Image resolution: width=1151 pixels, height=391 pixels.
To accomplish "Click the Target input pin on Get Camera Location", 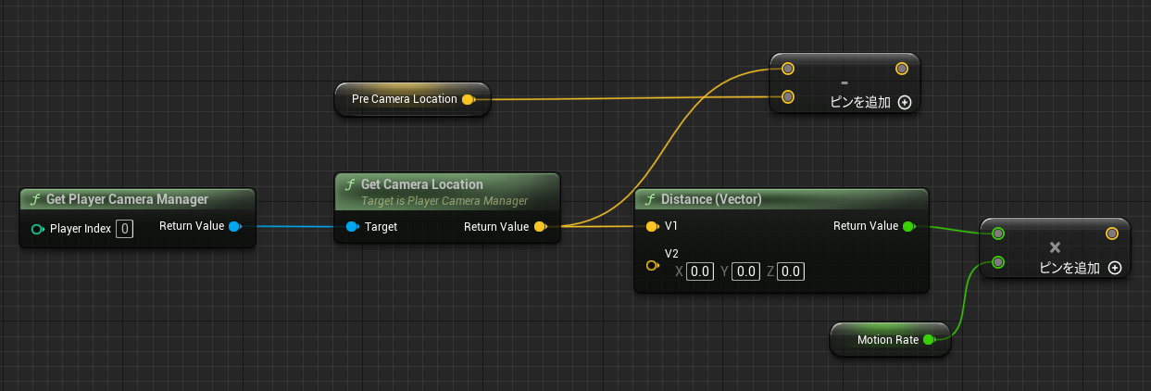I will [x=352, y=226].
